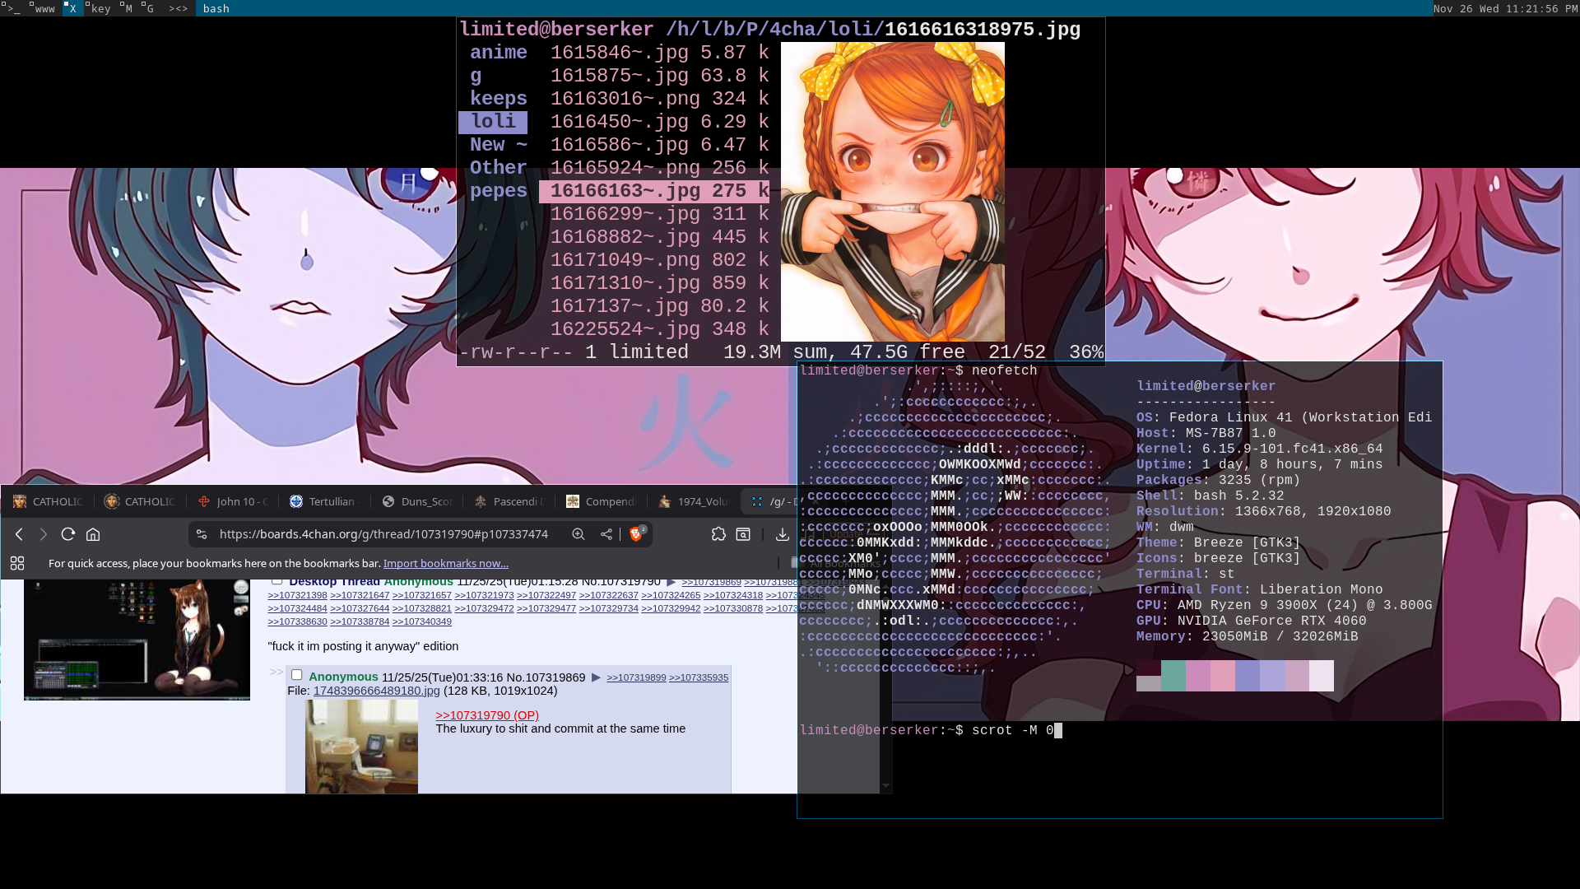The image size is (1580, 889).
Task: Tick the Desktop Thread OP post checkbox
Action: [x=277, y=580]
